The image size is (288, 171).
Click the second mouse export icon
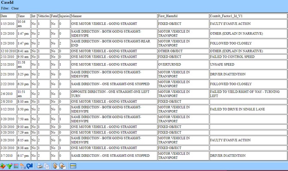tap(63, 166)
